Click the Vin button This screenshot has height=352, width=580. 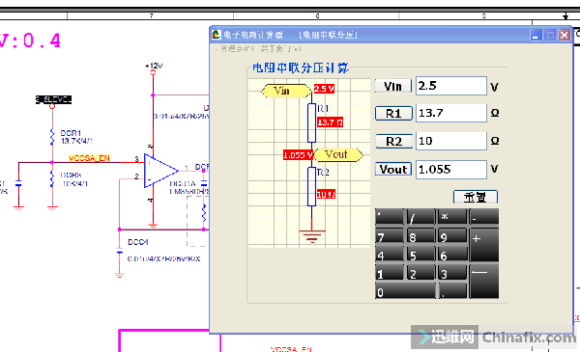pos(392,87)
